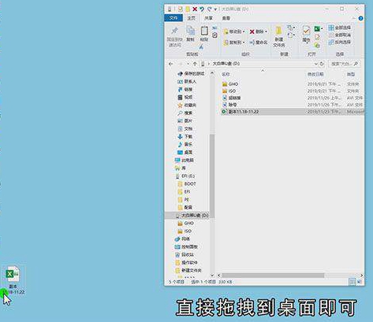Click Redo arrow in quick access toolbar
The height and width of the screenshot is (322, 373).
coord(209,9)
